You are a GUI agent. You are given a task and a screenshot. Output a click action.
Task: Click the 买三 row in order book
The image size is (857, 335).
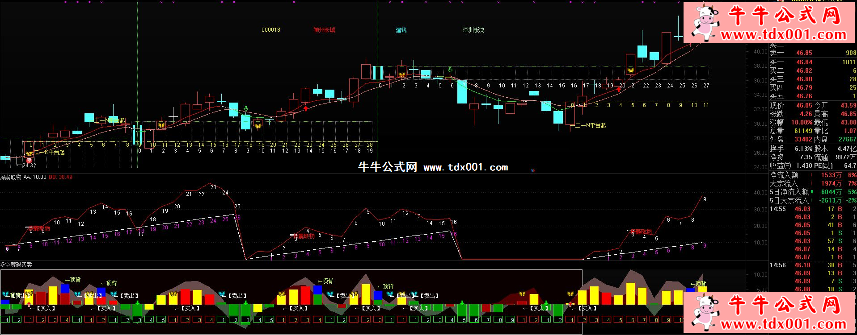coord(812,79)
